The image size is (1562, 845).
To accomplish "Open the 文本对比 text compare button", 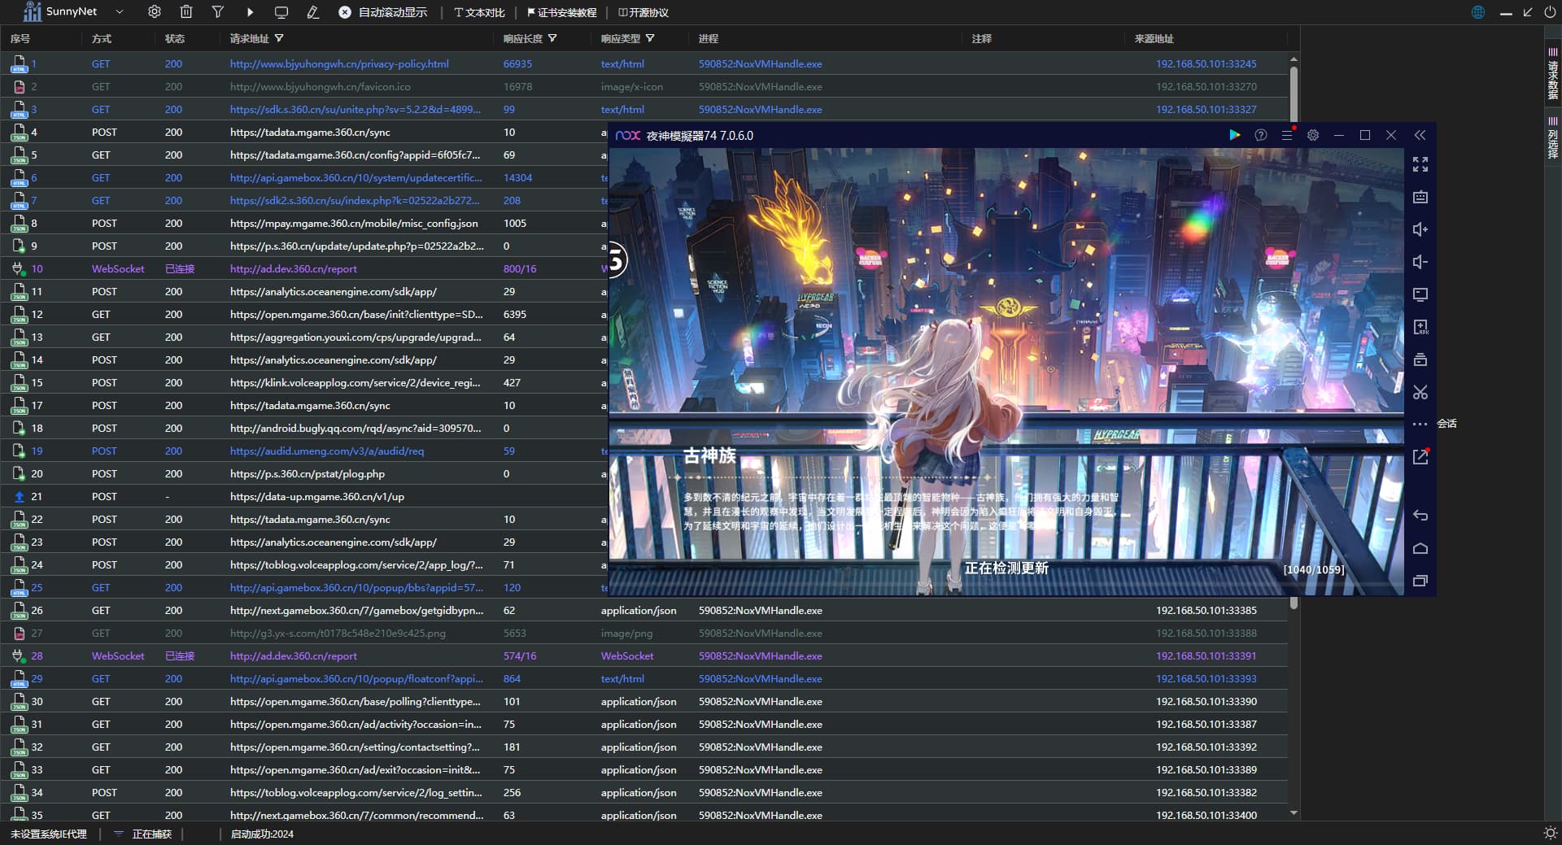I will (x=479, y=12).
